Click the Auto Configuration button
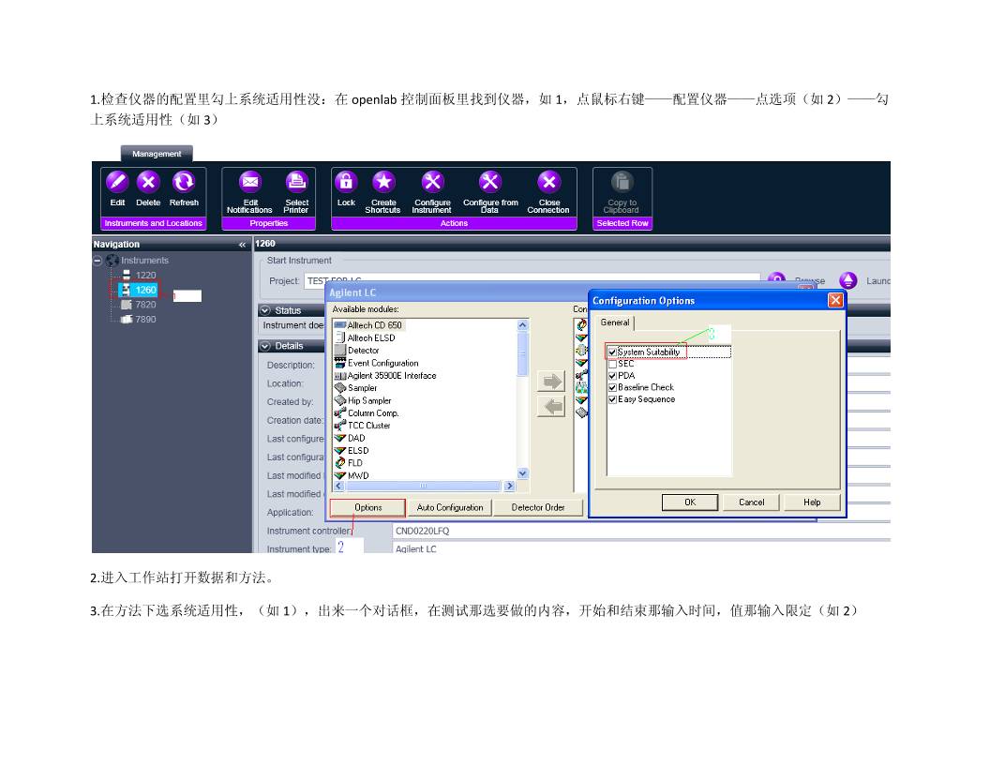 [450, 507]
